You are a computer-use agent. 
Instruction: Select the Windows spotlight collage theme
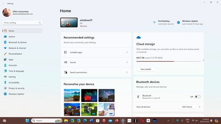[x=106, y=110]
